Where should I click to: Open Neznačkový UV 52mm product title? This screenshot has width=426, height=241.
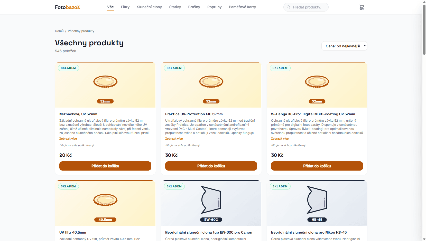[78, 114]
